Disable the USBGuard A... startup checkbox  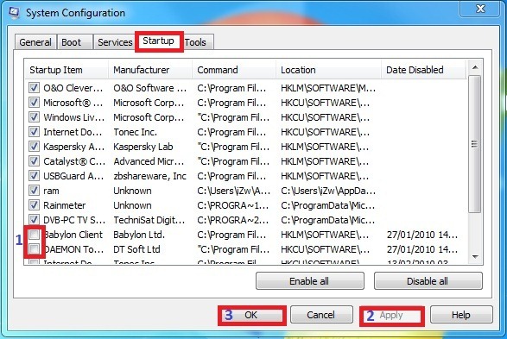(34, 176)
